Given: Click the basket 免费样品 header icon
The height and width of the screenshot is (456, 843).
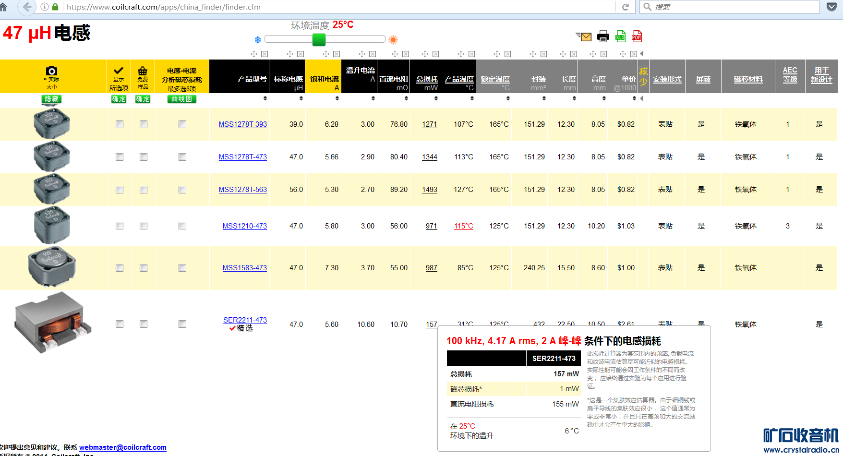Looking at the screenshot, I should (x=143, y=71).
